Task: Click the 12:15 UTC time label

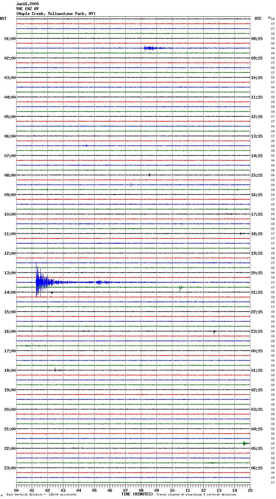Action: coord(257,117)
